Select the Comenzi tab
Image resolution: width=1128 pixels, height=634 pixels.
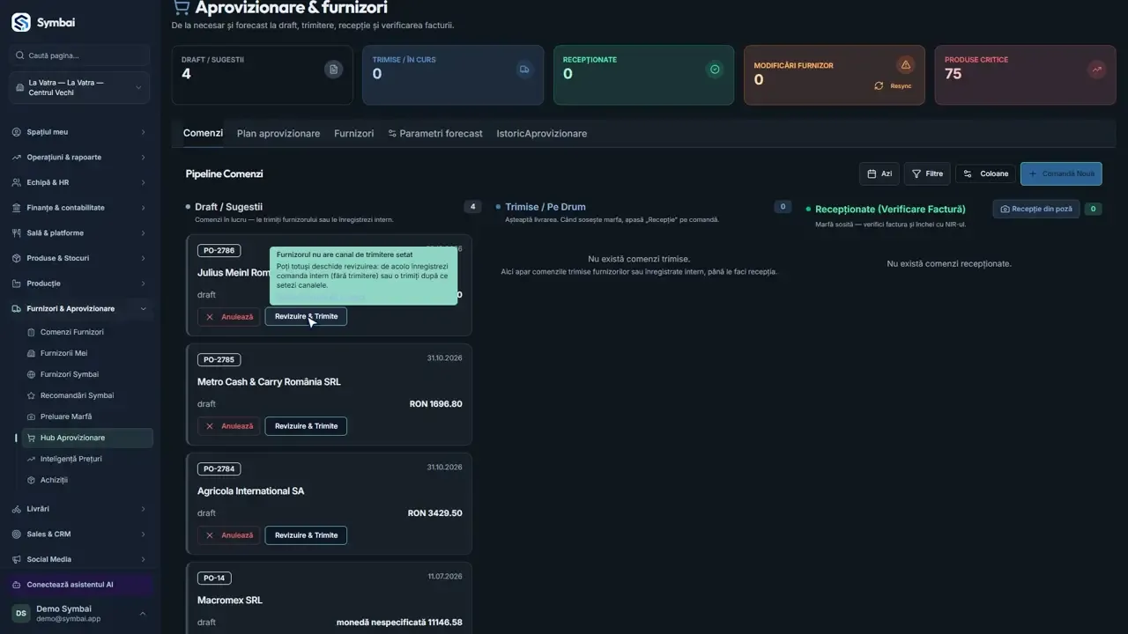[203, 133]
